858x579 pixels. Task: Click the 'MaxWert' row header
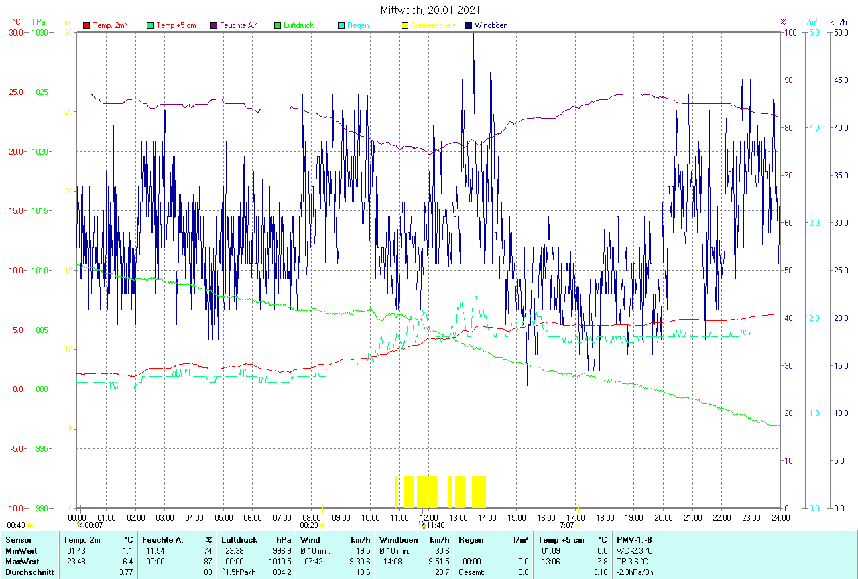click(x=22, y=561)
